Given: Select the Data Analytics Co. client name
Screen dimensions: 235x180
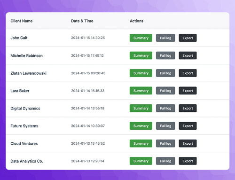Looking at the screenshot, I should coord(27,161).
